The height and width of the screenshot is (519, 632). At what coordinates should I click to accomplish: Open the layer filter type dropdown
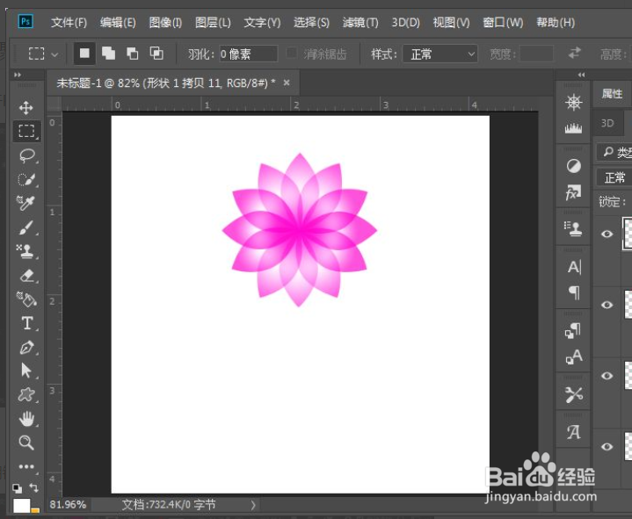point(614,152)
